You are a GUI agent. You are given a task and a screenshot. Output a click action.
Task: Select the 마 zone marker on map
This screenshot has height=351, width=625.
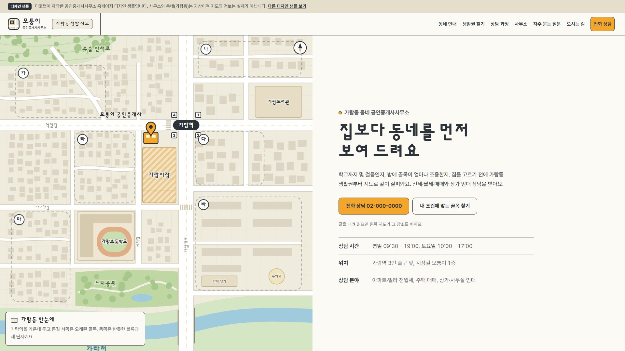point(19,219)
